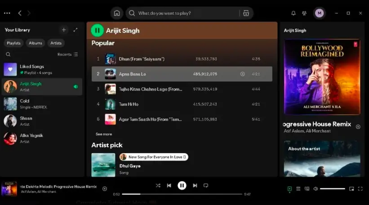Click the Artist pick heading
This screenshot has height=205, width=369.
coord(107,145)
